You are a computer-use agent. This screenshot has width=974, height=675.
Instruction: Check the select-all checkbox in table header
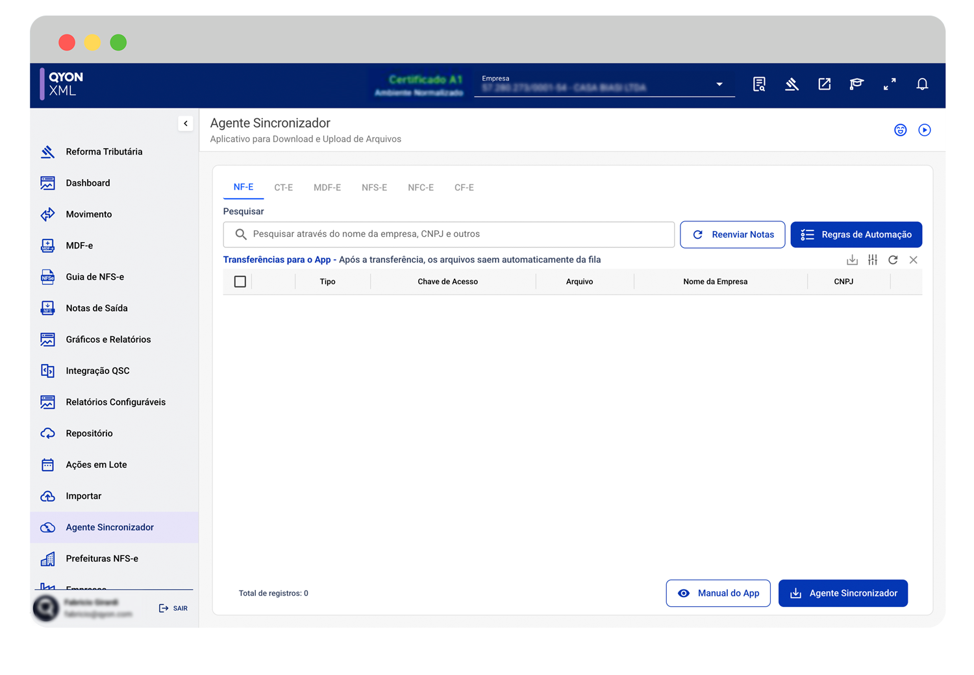240,282
